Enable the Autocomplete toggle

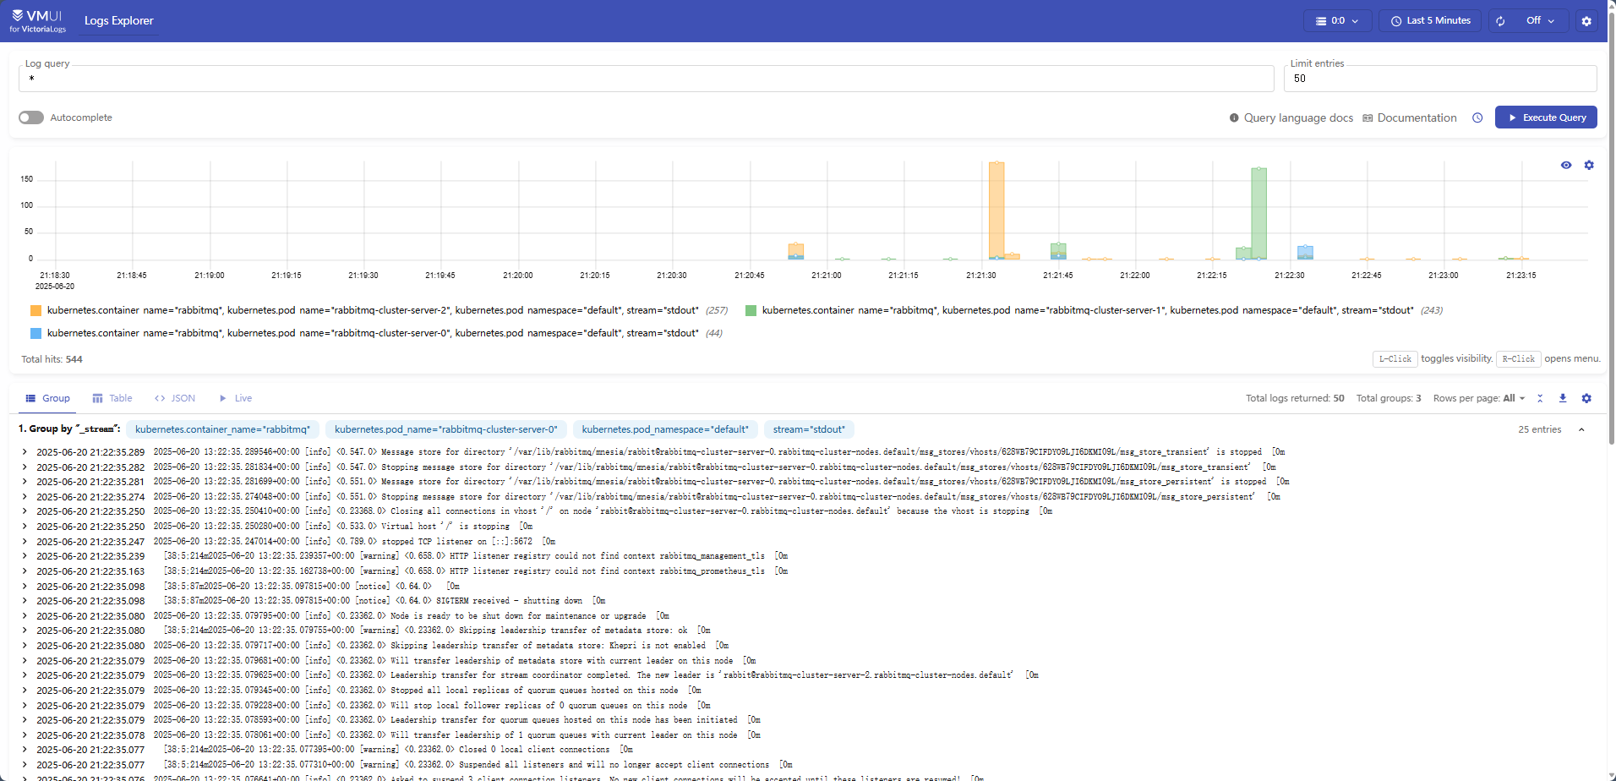(x=30, y=117)
